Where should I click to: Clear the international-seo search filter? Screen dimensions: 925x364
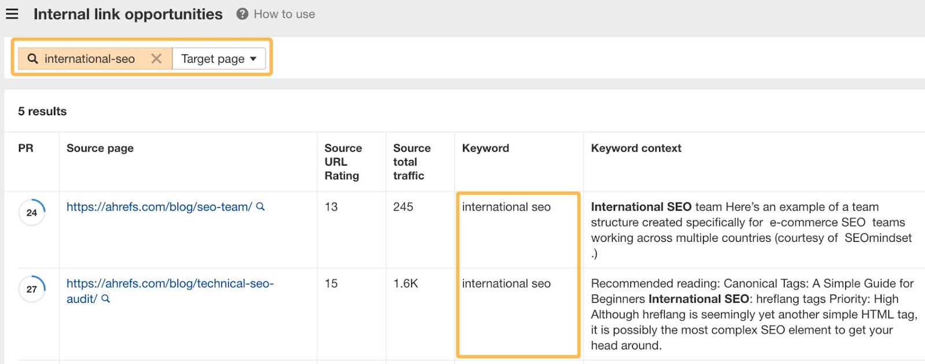tap(156, 58)
